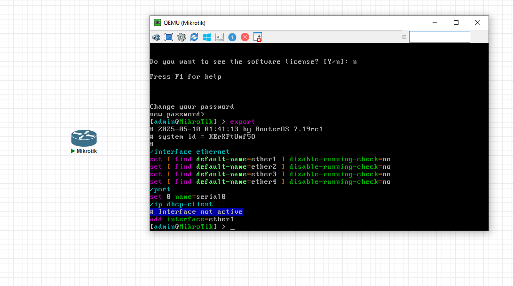Click the '/interface ethernet' line

[190, 151]
